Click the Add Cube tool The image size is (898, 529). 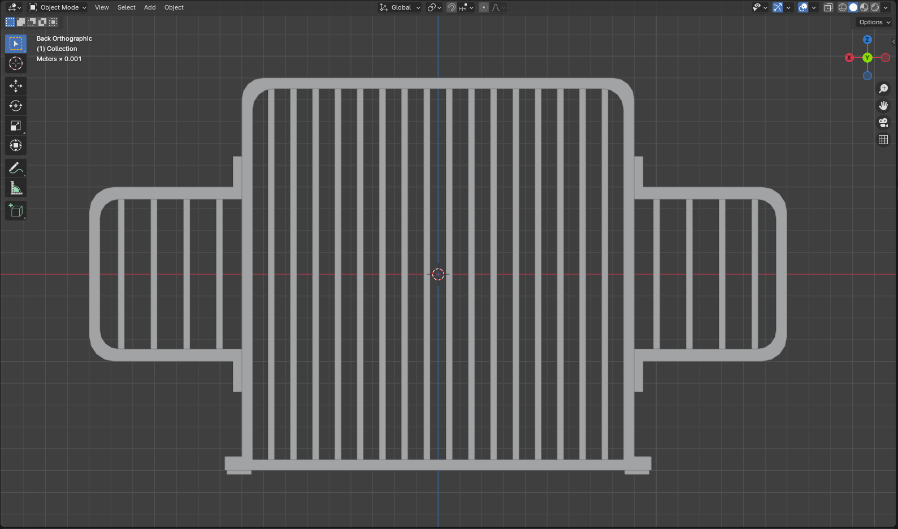click(x=16, y=211)
